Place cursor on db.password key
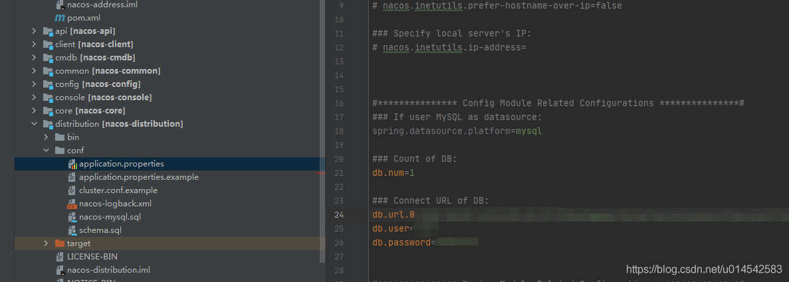Screen dimensions: 789x282 click(401, 242)
